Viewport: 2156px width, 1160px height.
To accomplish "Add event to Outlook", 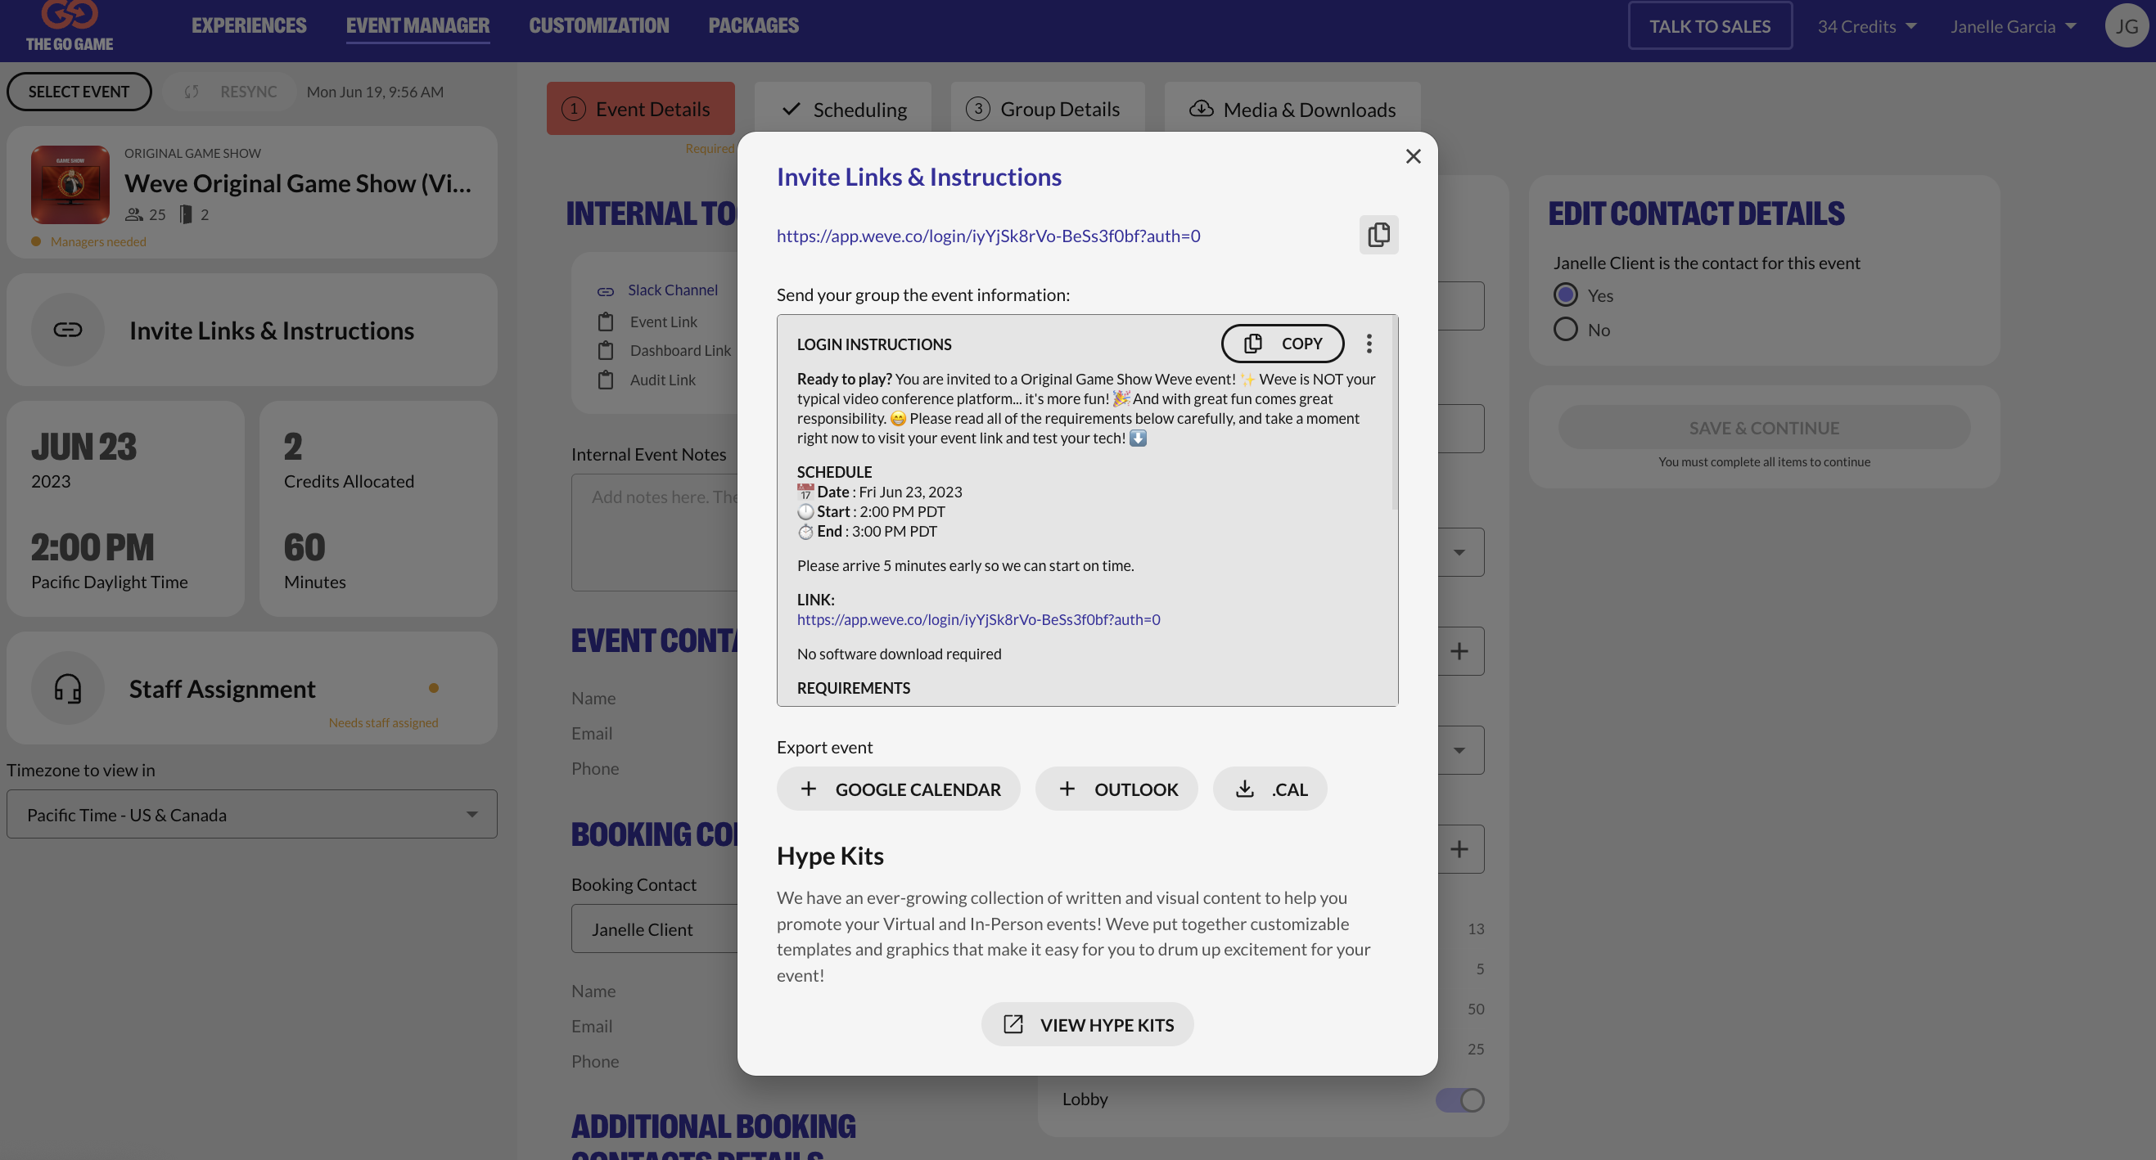I will (x=1116, y=789).
